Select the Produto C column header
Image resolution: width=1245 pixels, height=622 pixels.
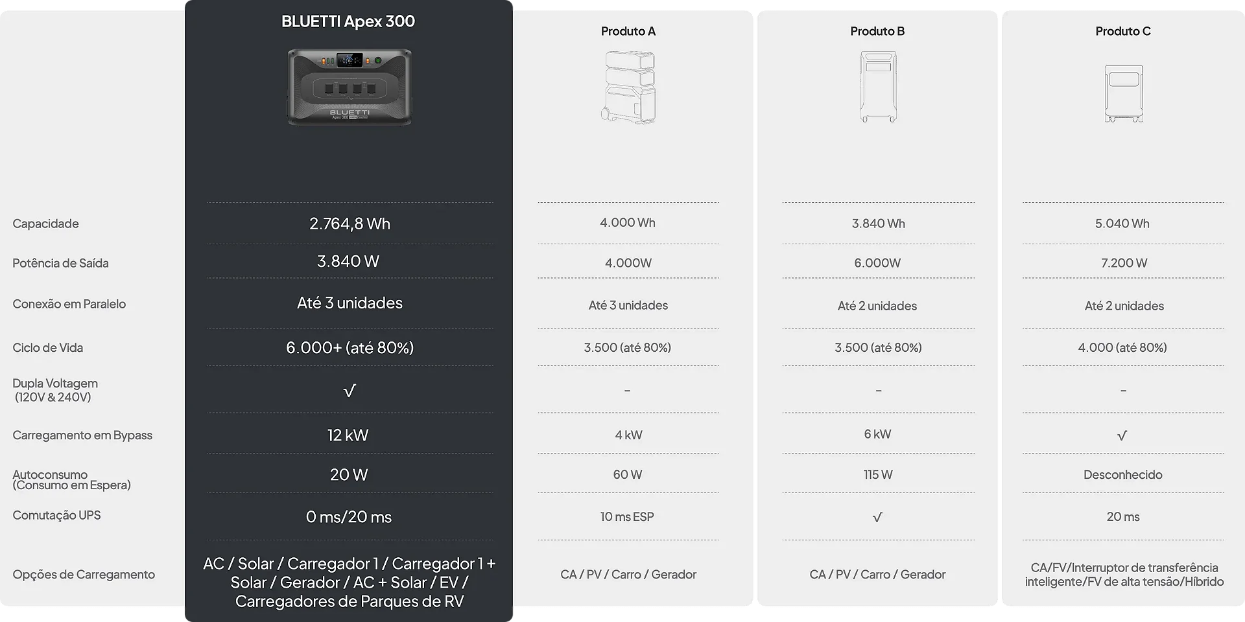[1123, 31]
